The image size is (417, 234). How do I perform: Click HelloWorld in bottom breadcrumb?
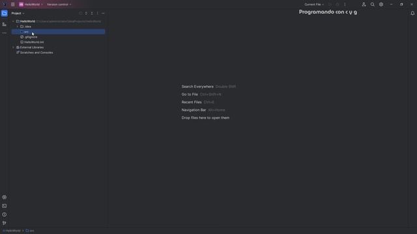click(x=12, y=231)
